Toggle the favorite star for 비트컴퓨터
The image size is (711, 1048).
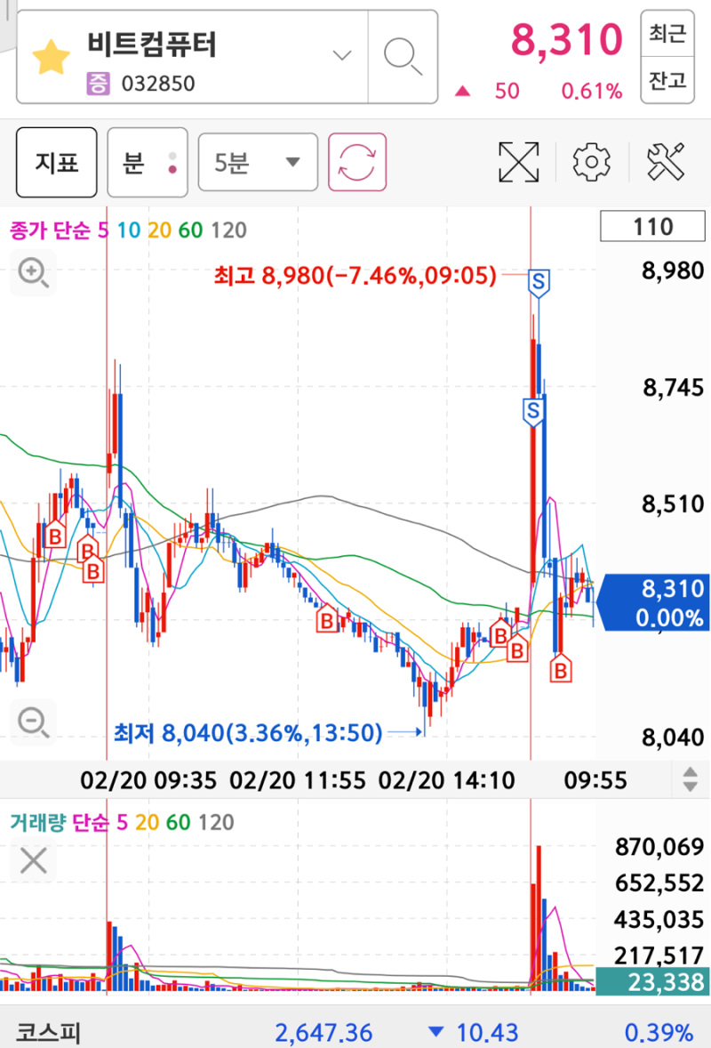pos(52,58)
